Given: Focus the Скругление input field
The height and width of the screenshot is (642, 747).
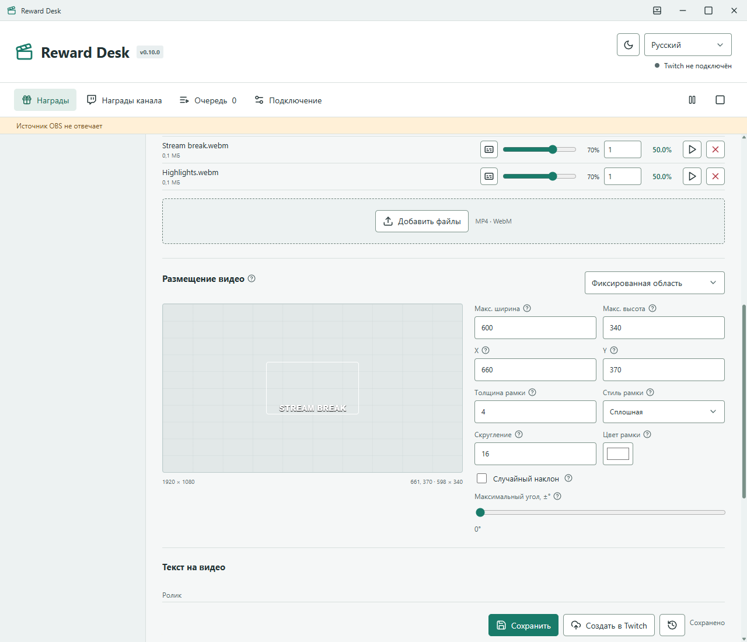Looking at the screenshot, I should (x=535, y=453).
